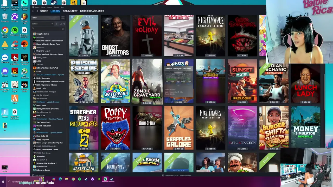Select the iLok License Manager desktop icon
The image size is (333, 187).
15,5
